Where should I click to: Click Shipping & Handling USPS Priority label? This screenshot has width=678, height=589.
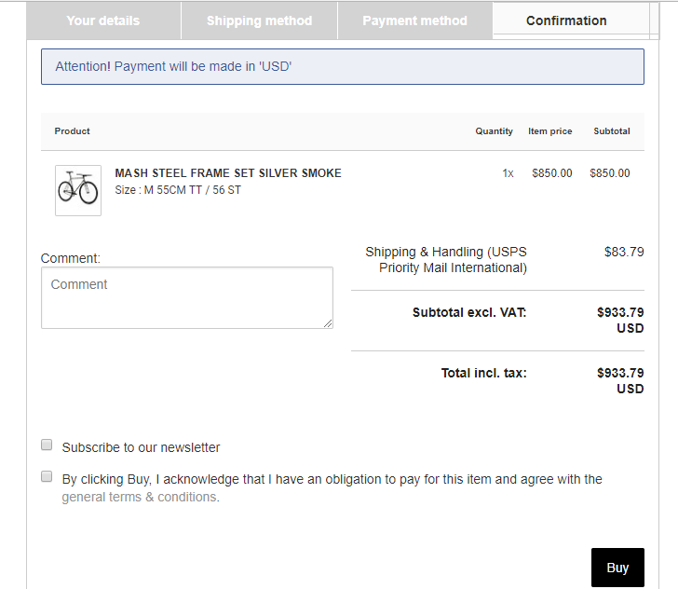click(446, 260)
